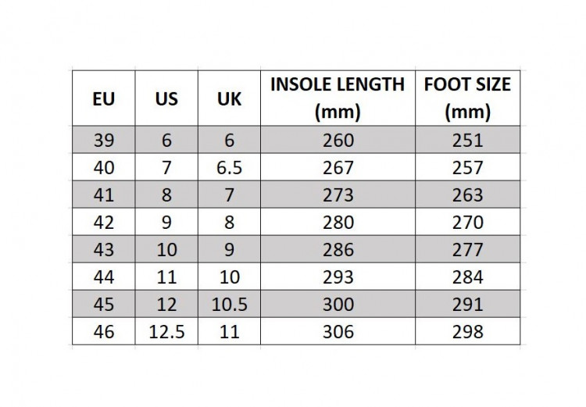Select the INSOLE LENGTH (mm) header
Viewport: 586px width, 407px height.
tap(338, 98)
